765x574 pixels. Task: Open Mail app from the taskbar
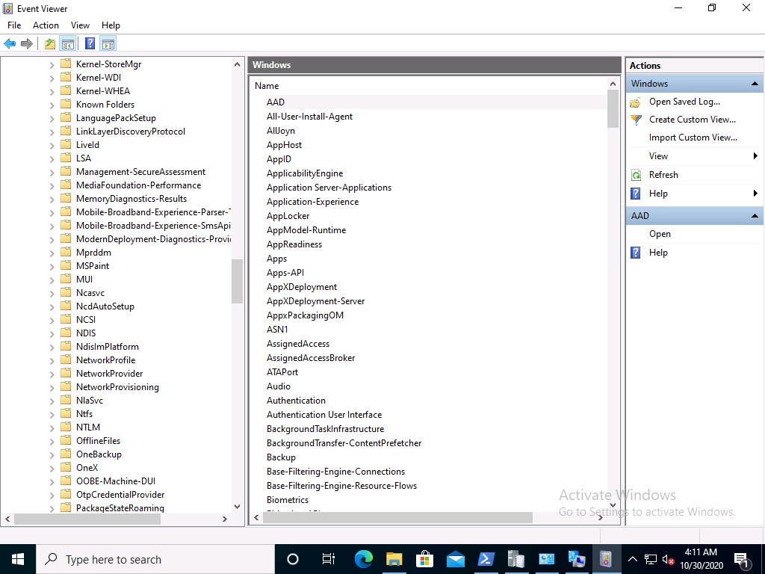pyautogui.click(x=455, y=559)
